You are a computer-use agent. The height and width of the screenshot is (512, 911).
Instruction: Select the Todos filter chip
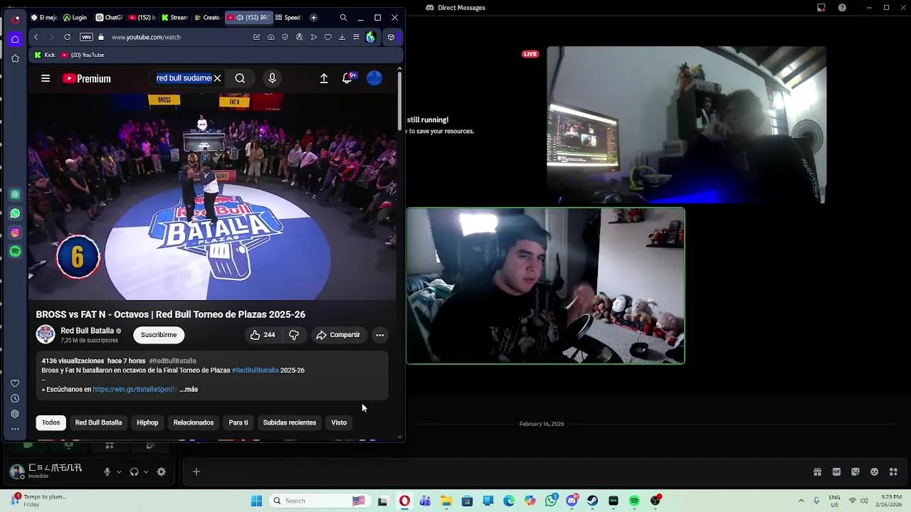point(51,422)
